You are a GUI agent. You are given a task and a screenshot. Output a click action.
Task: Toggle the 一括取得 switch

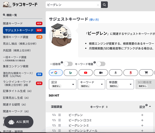click(68, 64)
